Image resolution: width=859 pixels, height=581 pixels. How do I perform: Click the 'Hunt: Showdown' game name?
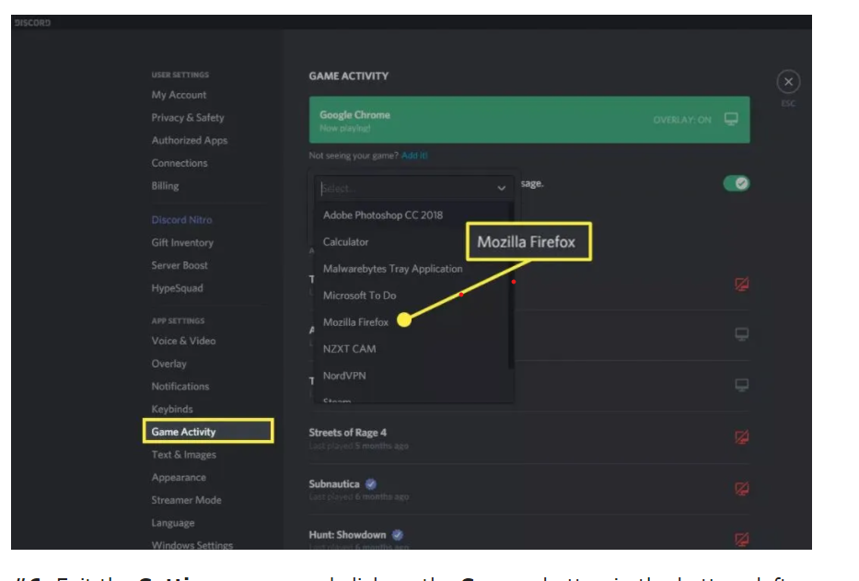[x=347, y=534]
